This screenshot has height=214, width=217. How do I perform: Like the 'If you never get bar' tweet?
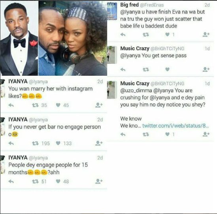click(58, 143)
